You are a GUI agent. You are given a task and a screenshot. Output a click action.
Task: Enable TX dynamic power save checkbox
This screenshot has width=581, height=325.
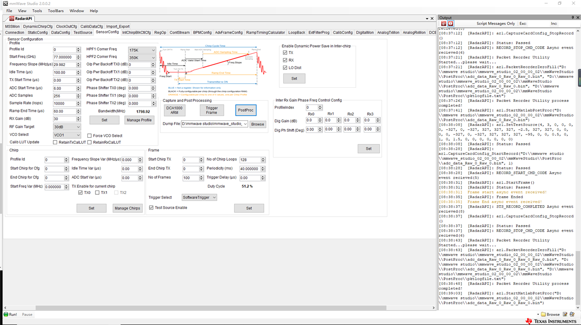click(285, 53)
